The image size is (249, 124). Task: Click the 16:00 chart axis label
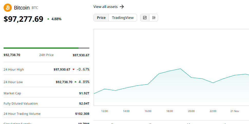148,111
